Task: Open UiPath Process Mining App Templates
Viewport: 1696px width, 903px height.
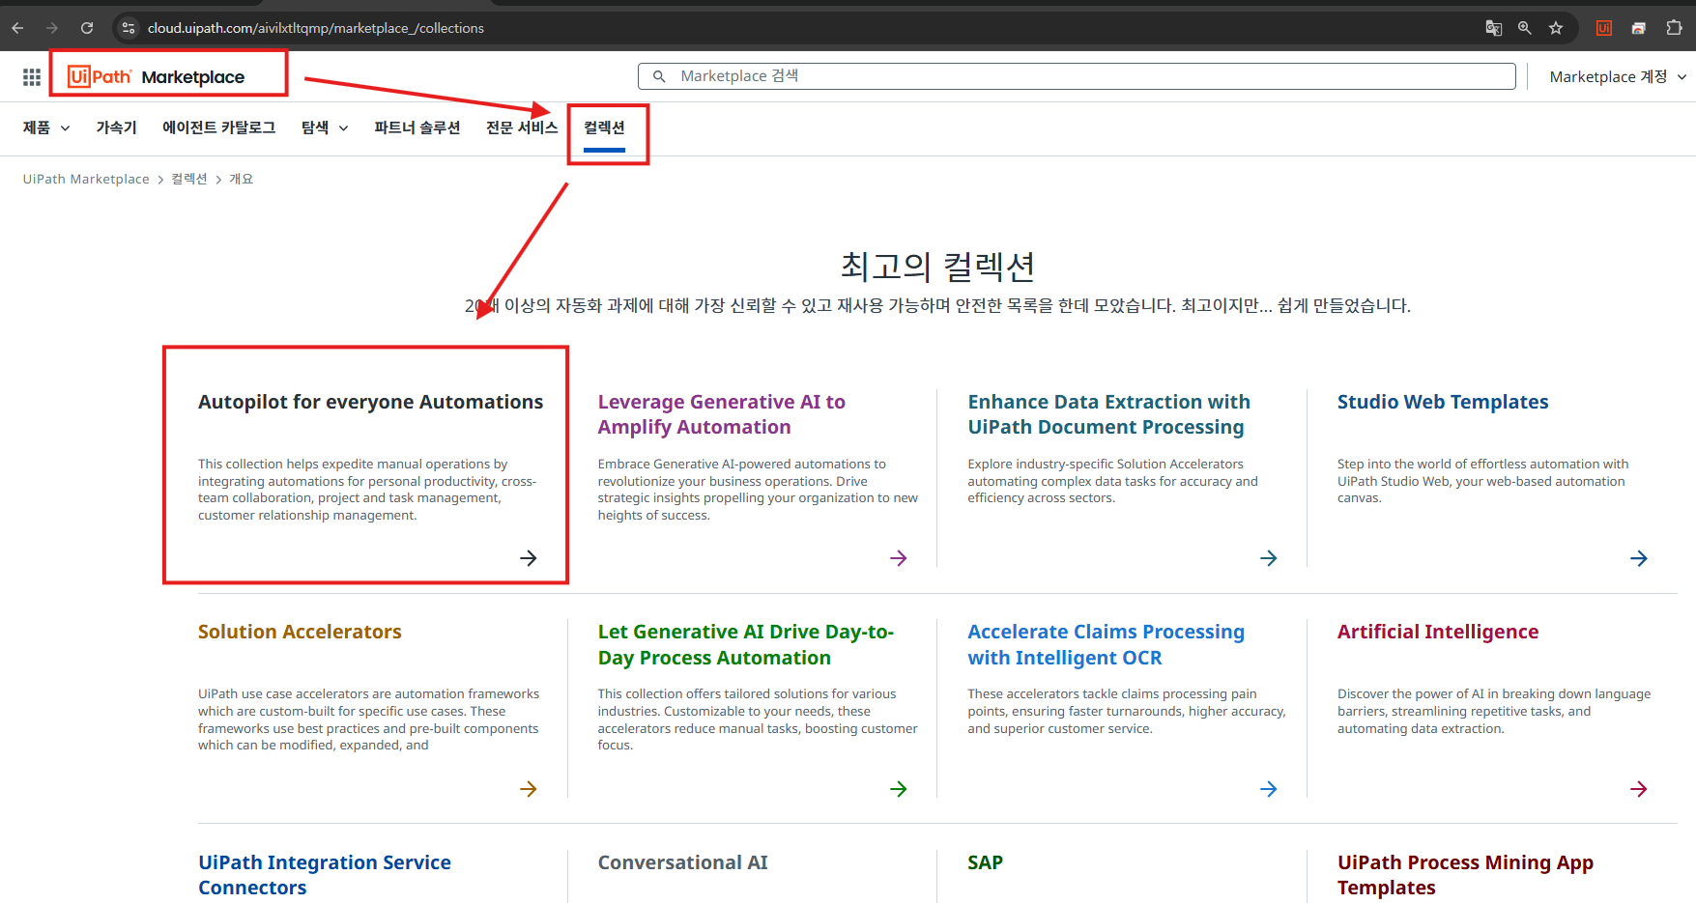Action: pos(1465,875)
